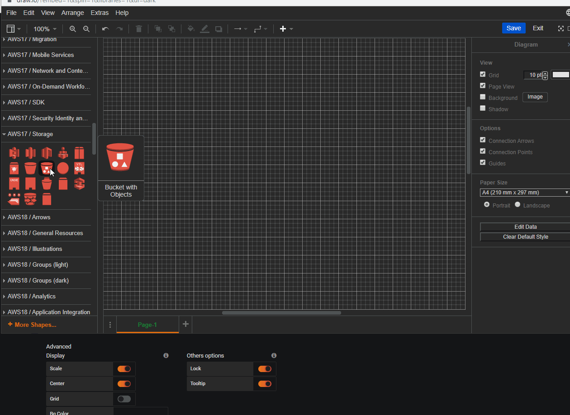Click the Zoom In magnifier
This screenshot has height=415, width=570.
(72, 29)
